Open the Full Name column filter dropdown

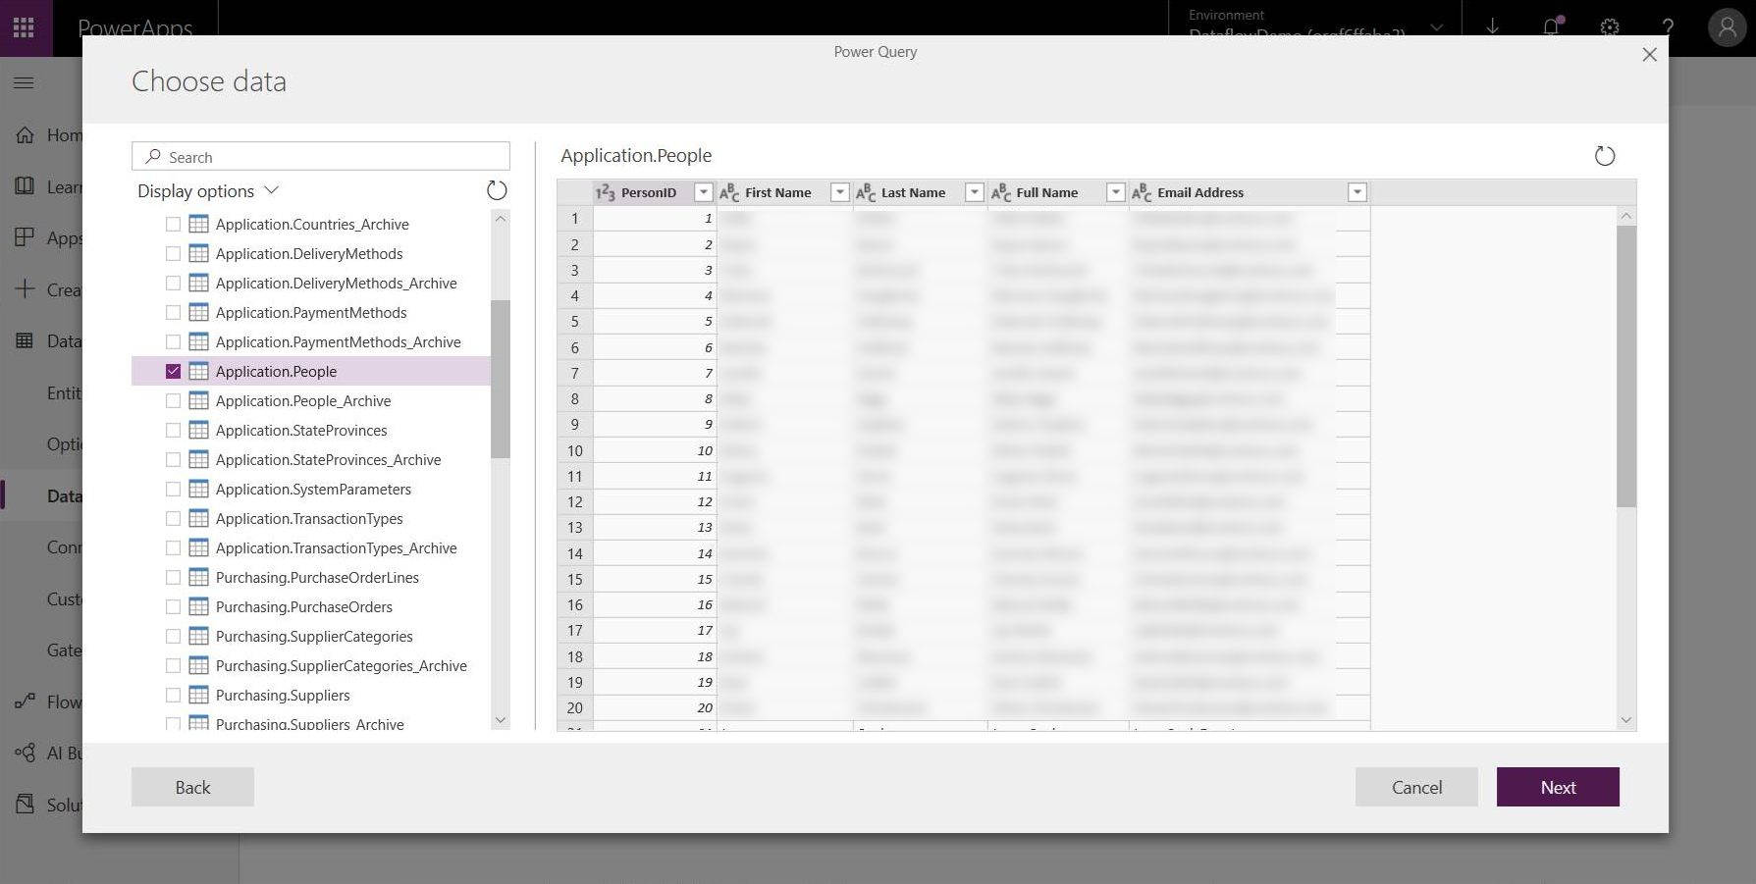(1115, 192)
